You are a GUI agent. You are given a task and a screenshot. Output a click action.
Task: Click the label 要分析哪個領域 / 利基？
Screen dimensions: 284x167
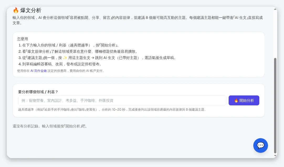tap(38, 92)
